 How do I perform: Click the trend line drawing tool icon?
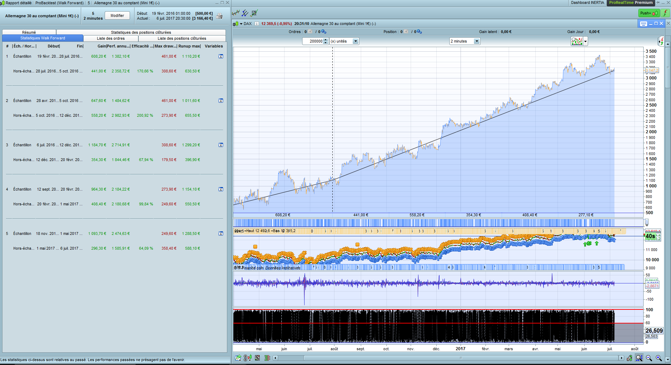[236, 13]
